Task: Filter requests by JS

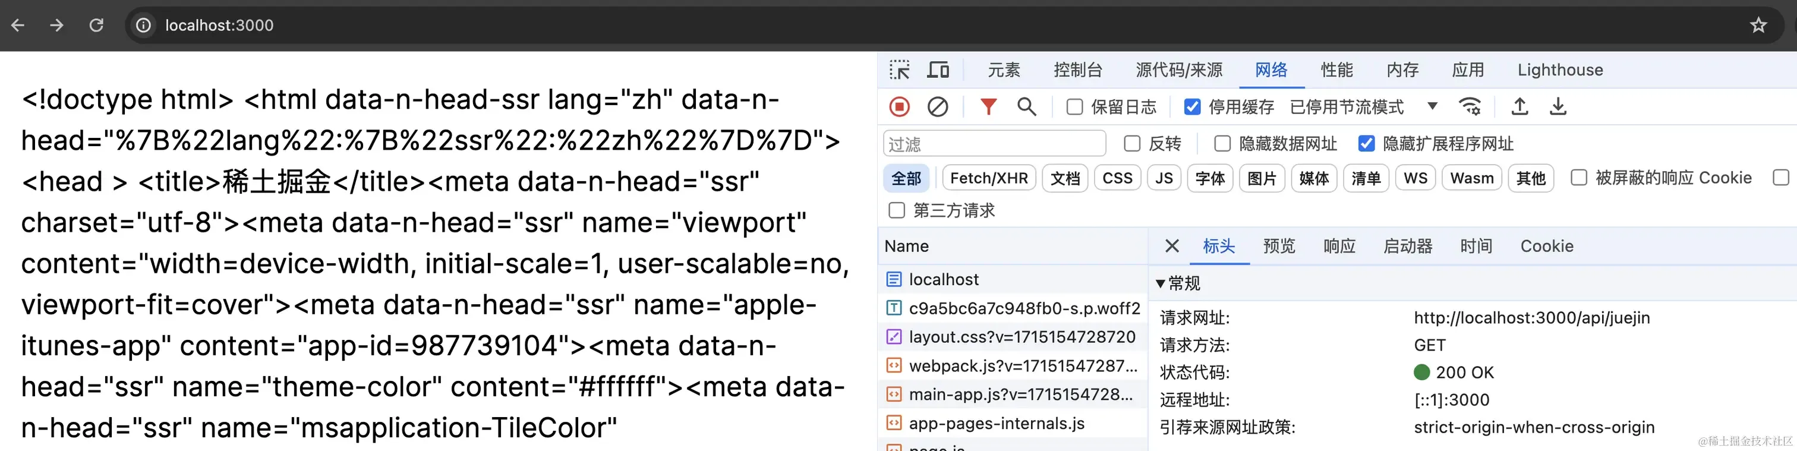Action: 1164,178
